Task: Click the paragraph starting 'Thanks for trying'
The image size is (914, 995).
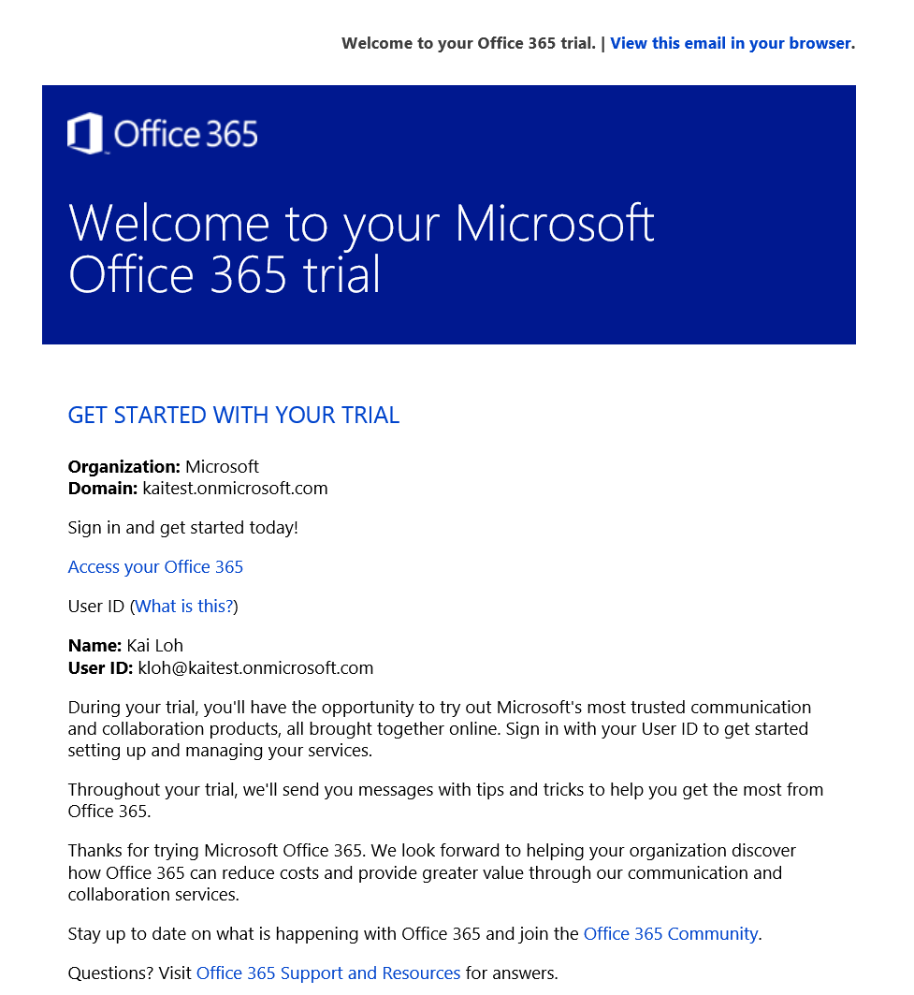Action: (x=432, y=871)
